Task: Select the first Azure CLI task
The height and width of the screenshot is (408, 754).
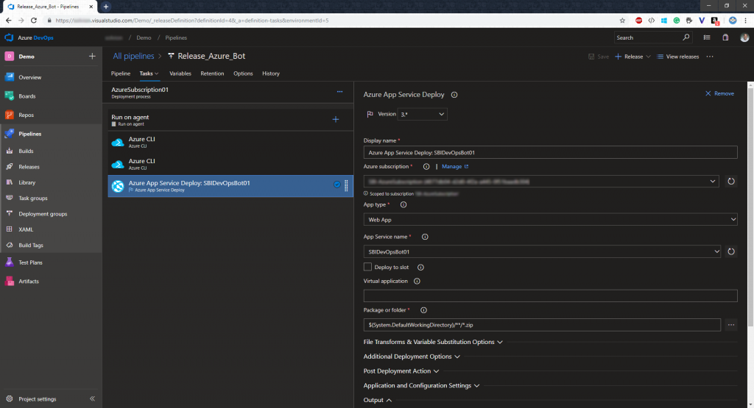Action: click(230, 142)
